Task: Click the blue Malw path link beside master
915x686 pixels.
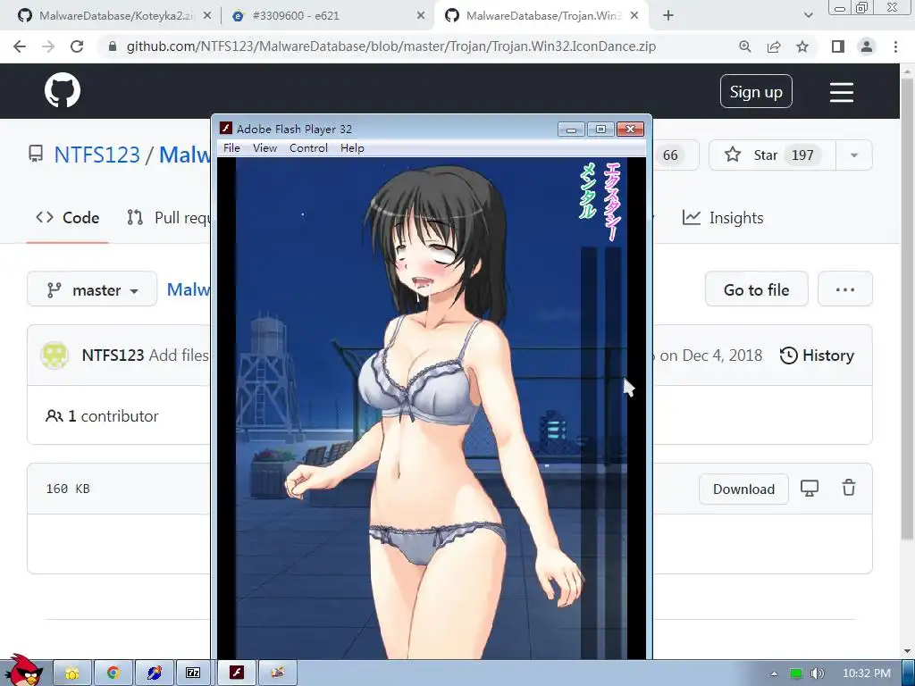Action: (189, 289)
